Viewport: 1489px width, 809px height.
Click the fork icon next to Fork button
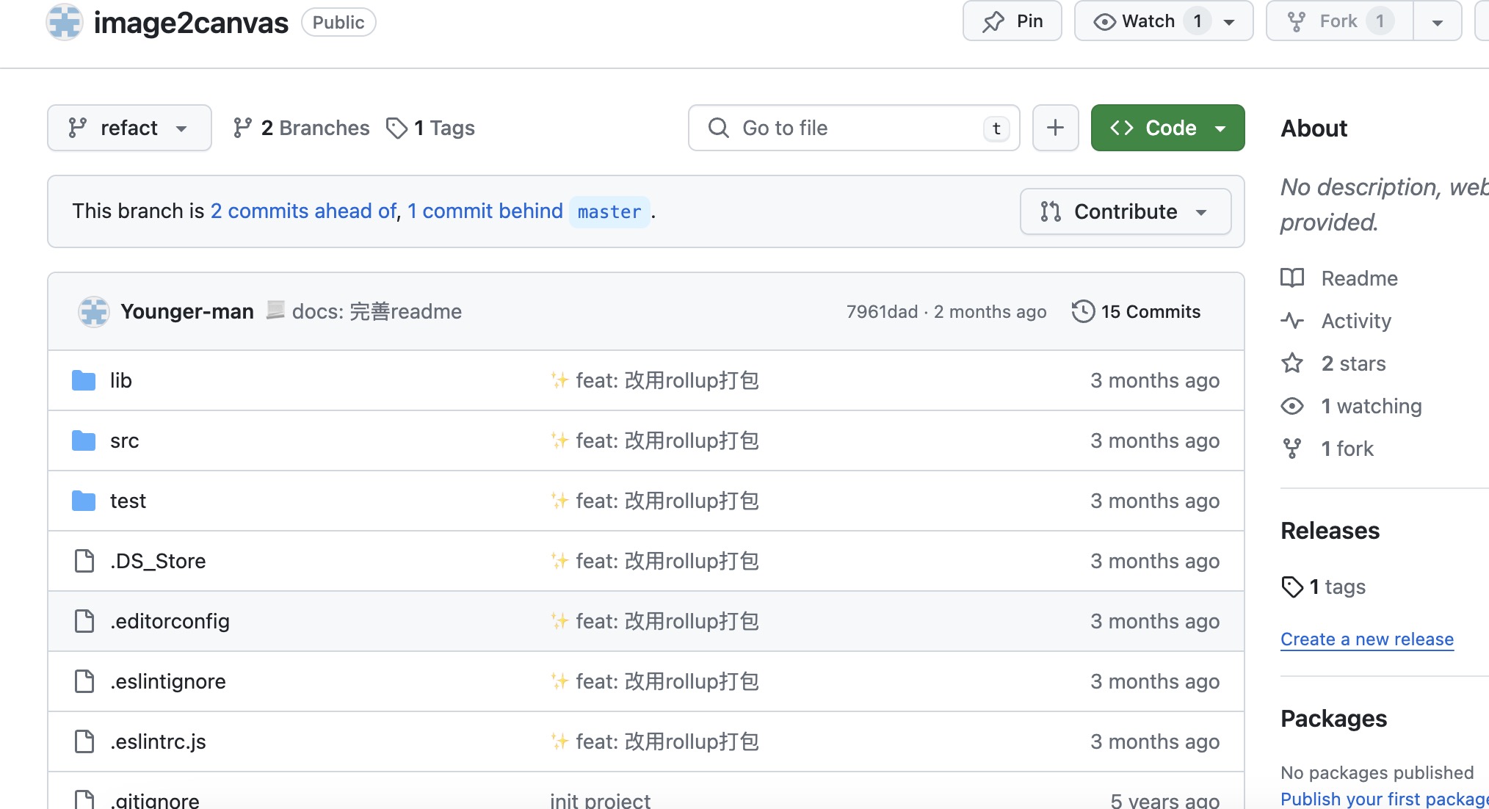tap(1296, 21)
